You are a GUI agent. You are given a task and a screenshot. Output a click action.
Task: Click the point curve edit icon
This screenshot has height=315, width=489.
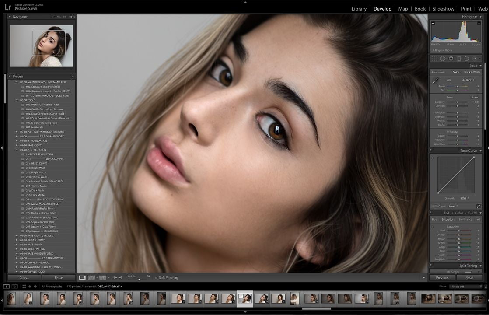point(479,206)
